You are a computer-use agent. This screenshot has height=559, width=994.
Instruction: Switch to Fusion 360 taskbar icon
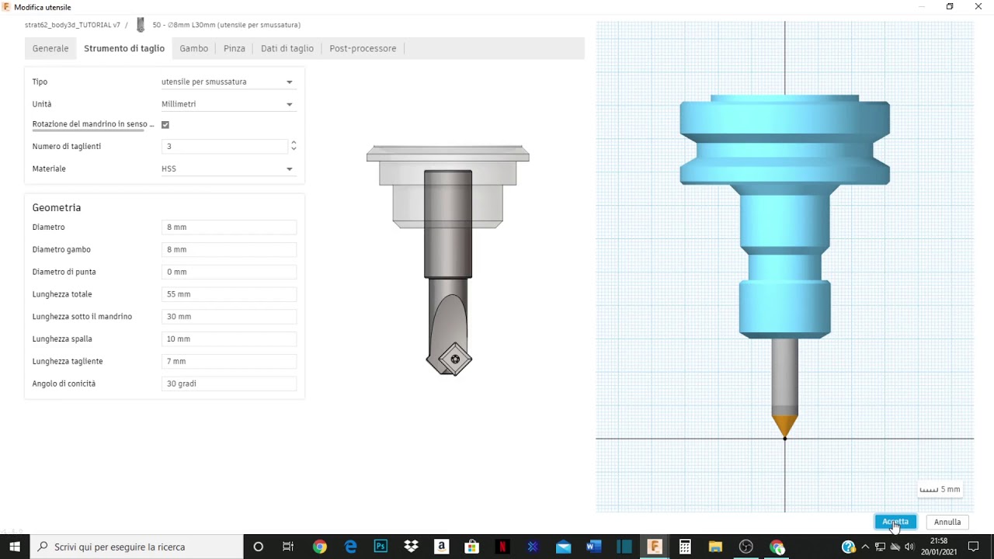(x=655, y=547)
